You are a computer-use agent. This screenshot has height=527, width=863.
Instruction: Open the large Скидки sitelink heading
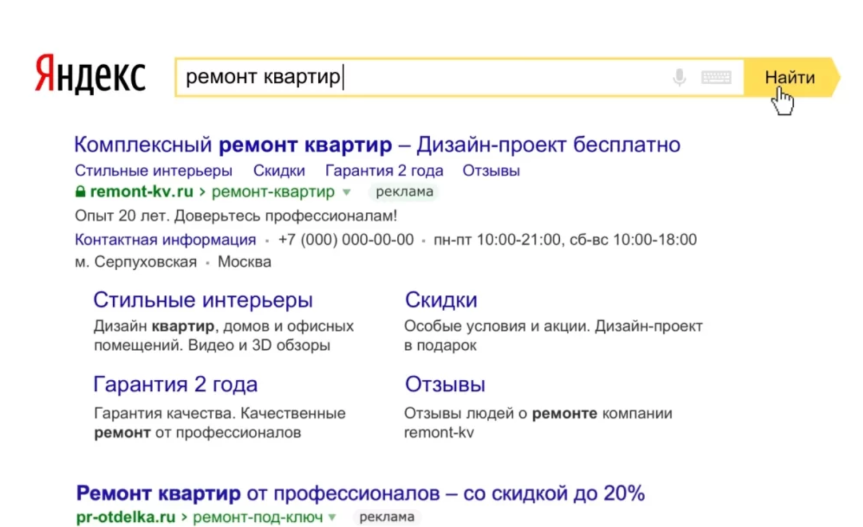441,300
